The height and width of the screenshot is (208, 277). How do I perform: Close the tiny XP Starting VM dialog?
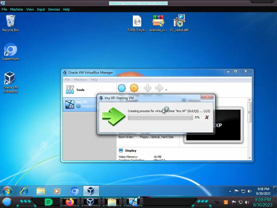click(x=207, y=97)
